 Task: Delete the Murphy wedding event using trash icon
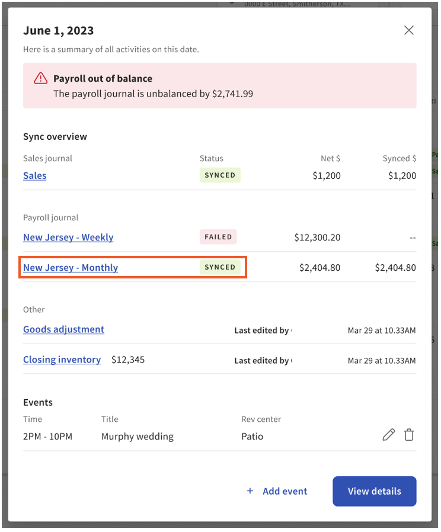[x=409, y=435]
